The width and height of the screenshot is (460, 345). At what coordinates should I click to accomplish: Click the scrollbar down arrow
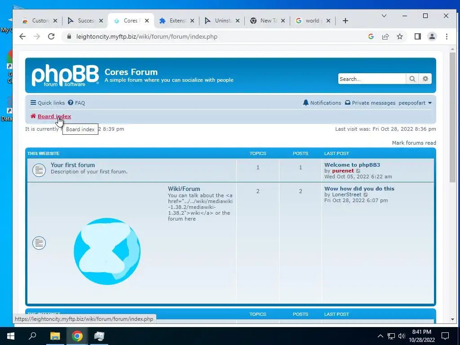(452, 319)
